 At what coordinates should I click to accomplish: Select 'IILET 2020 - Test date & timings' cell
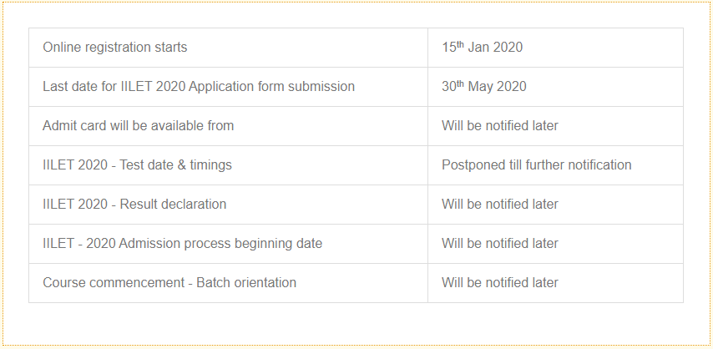[x=137, y=165]
